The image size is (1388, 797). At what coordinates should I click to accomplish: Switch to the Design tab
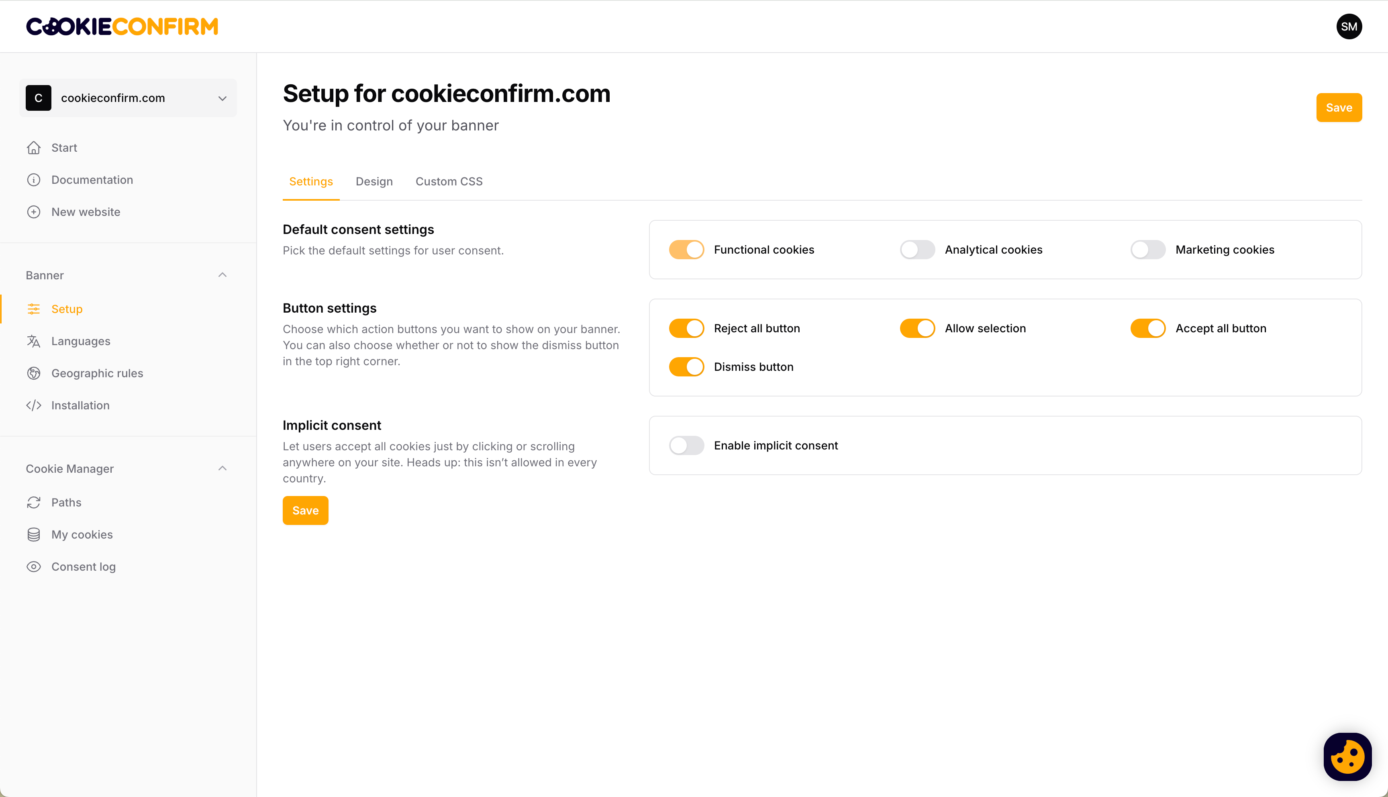click(x=374, y=182)
